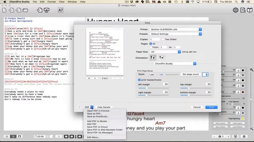Toggle print header/footer checkbox
254x142 pixels.
coord(139,80)
